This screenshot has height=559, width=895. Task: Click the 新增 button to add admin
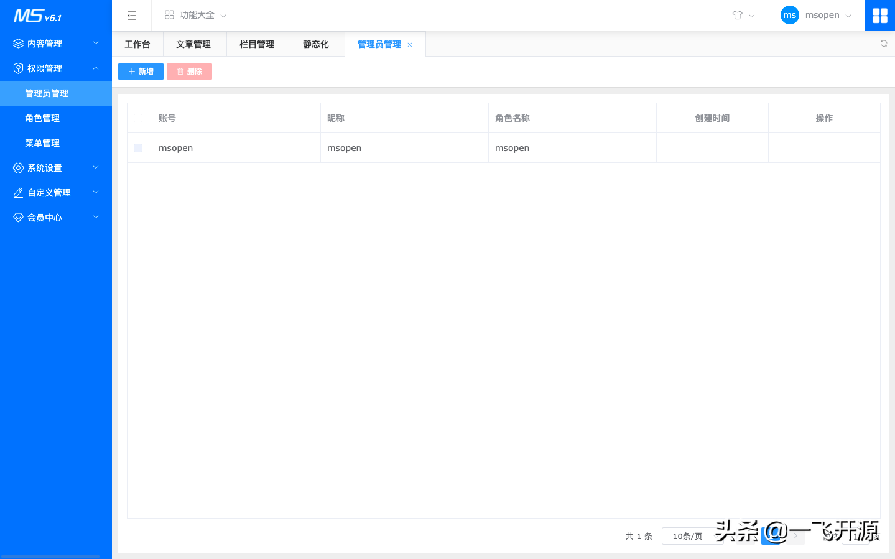[x=141, y=71]
